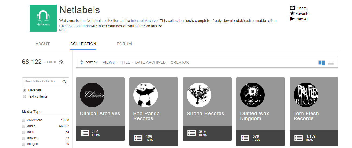The height and width of the screenshot is (148, 352).
Task: Open the ABOUT tab
Action: [x=43, y=44]
